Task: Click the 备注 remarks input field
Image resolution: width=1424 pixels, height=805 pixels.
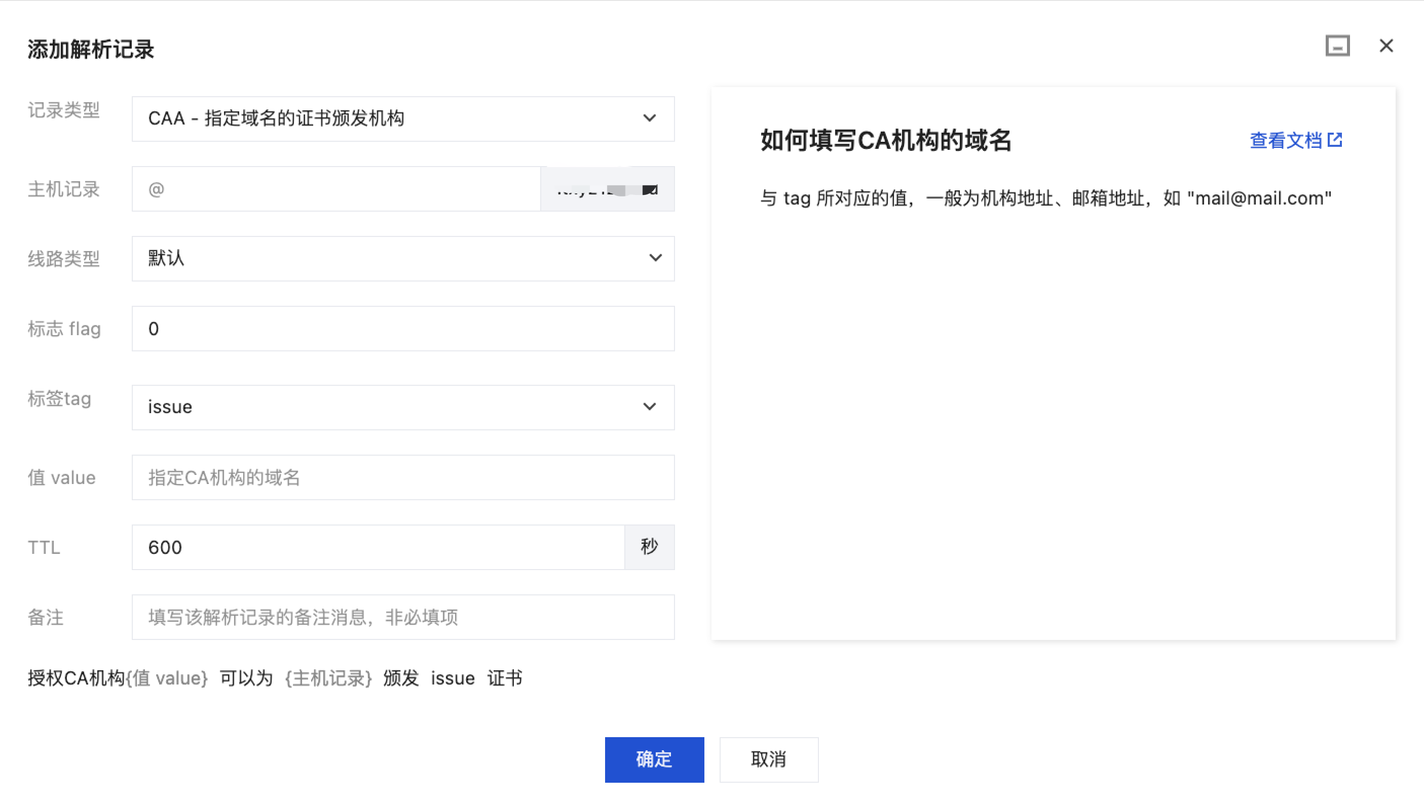Action: (x=403, y=617)
